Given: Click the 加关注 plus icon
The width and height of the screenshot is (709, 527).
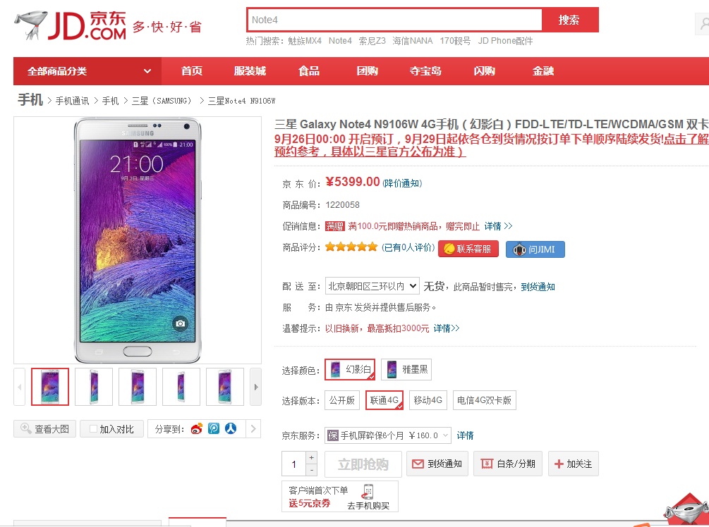Looking at the screenshot, I should click(559, 464).
